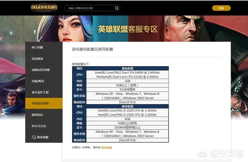Select BUG与公告 in the sidebar
The height and width of the screenshot is (162, 248).
click(44, 126)
